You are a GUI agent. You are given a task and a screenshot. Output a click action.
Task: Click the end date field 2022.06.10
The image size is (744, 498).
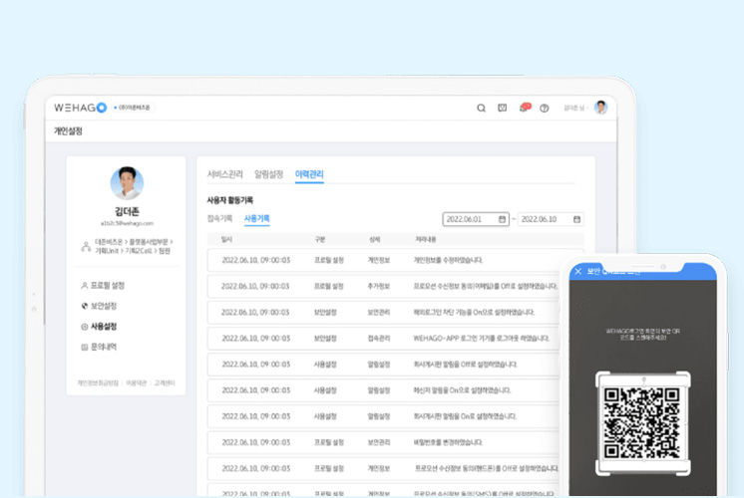[x=551, y=219]
